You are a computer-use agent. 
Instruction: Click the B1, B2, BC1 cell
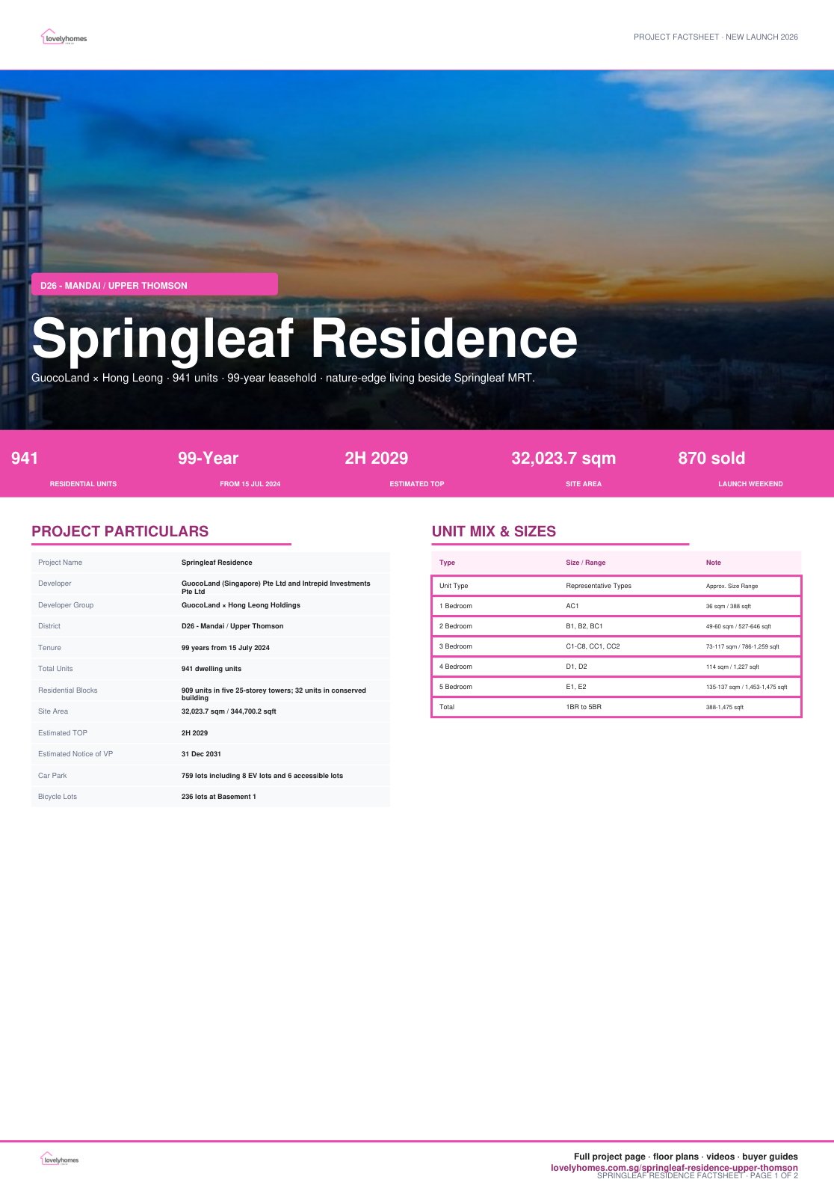584,626
